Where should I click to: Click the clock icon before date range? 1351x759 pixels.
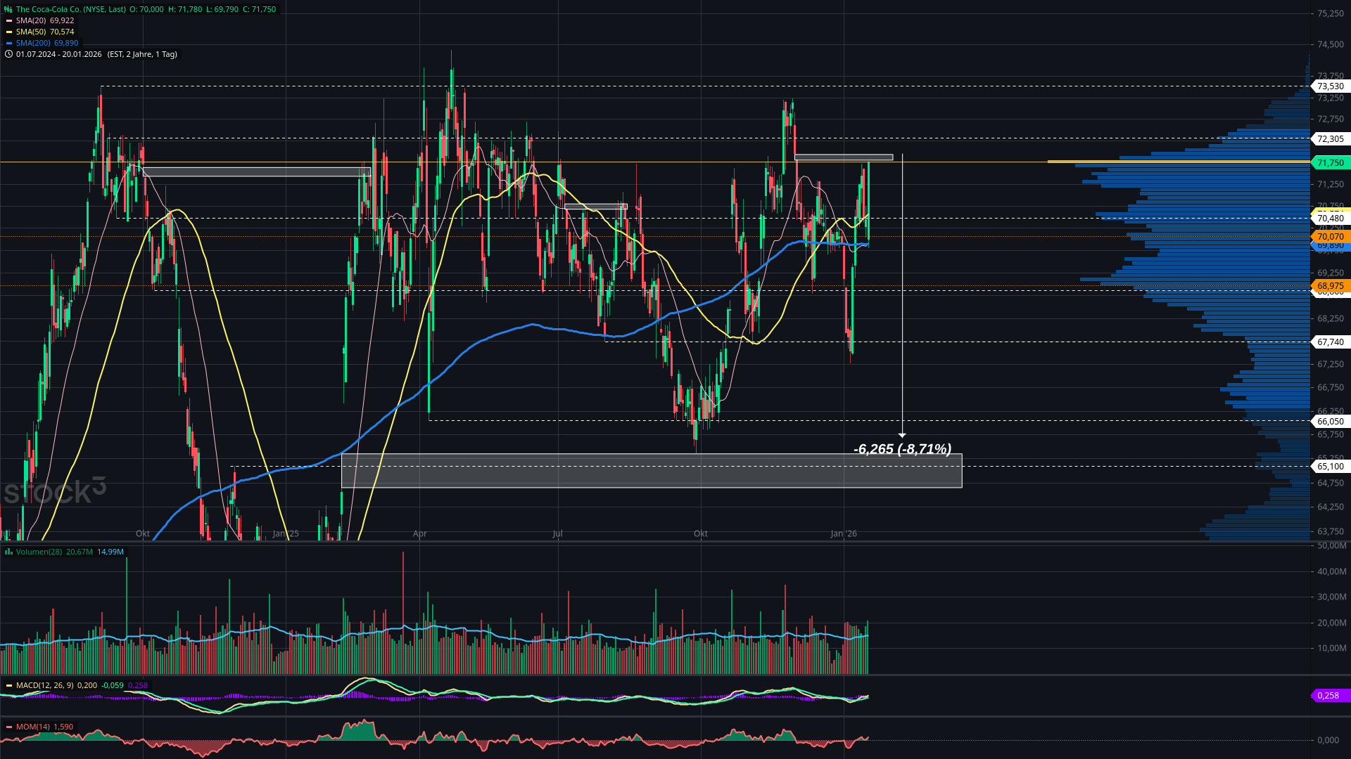8,54
